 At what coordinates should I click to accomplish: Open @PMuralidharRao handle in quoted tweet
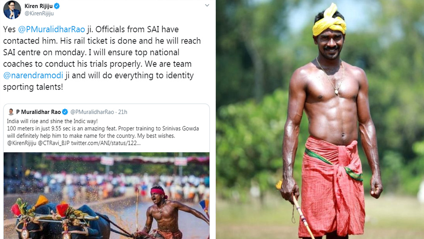[x=92, y=112]
